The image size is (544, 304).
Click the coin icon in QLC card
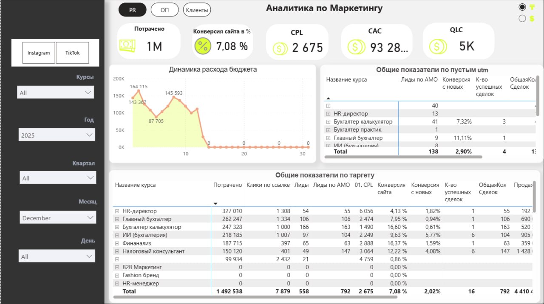pyautogui.click(x=437, y=46)
